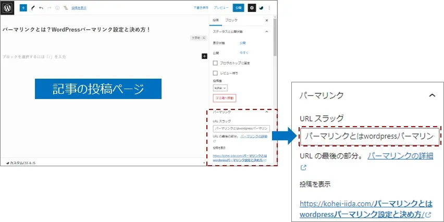Open the author dropdown showing kohei
Image resolution: width=444 pixels, height=222 pixels.
220,88
